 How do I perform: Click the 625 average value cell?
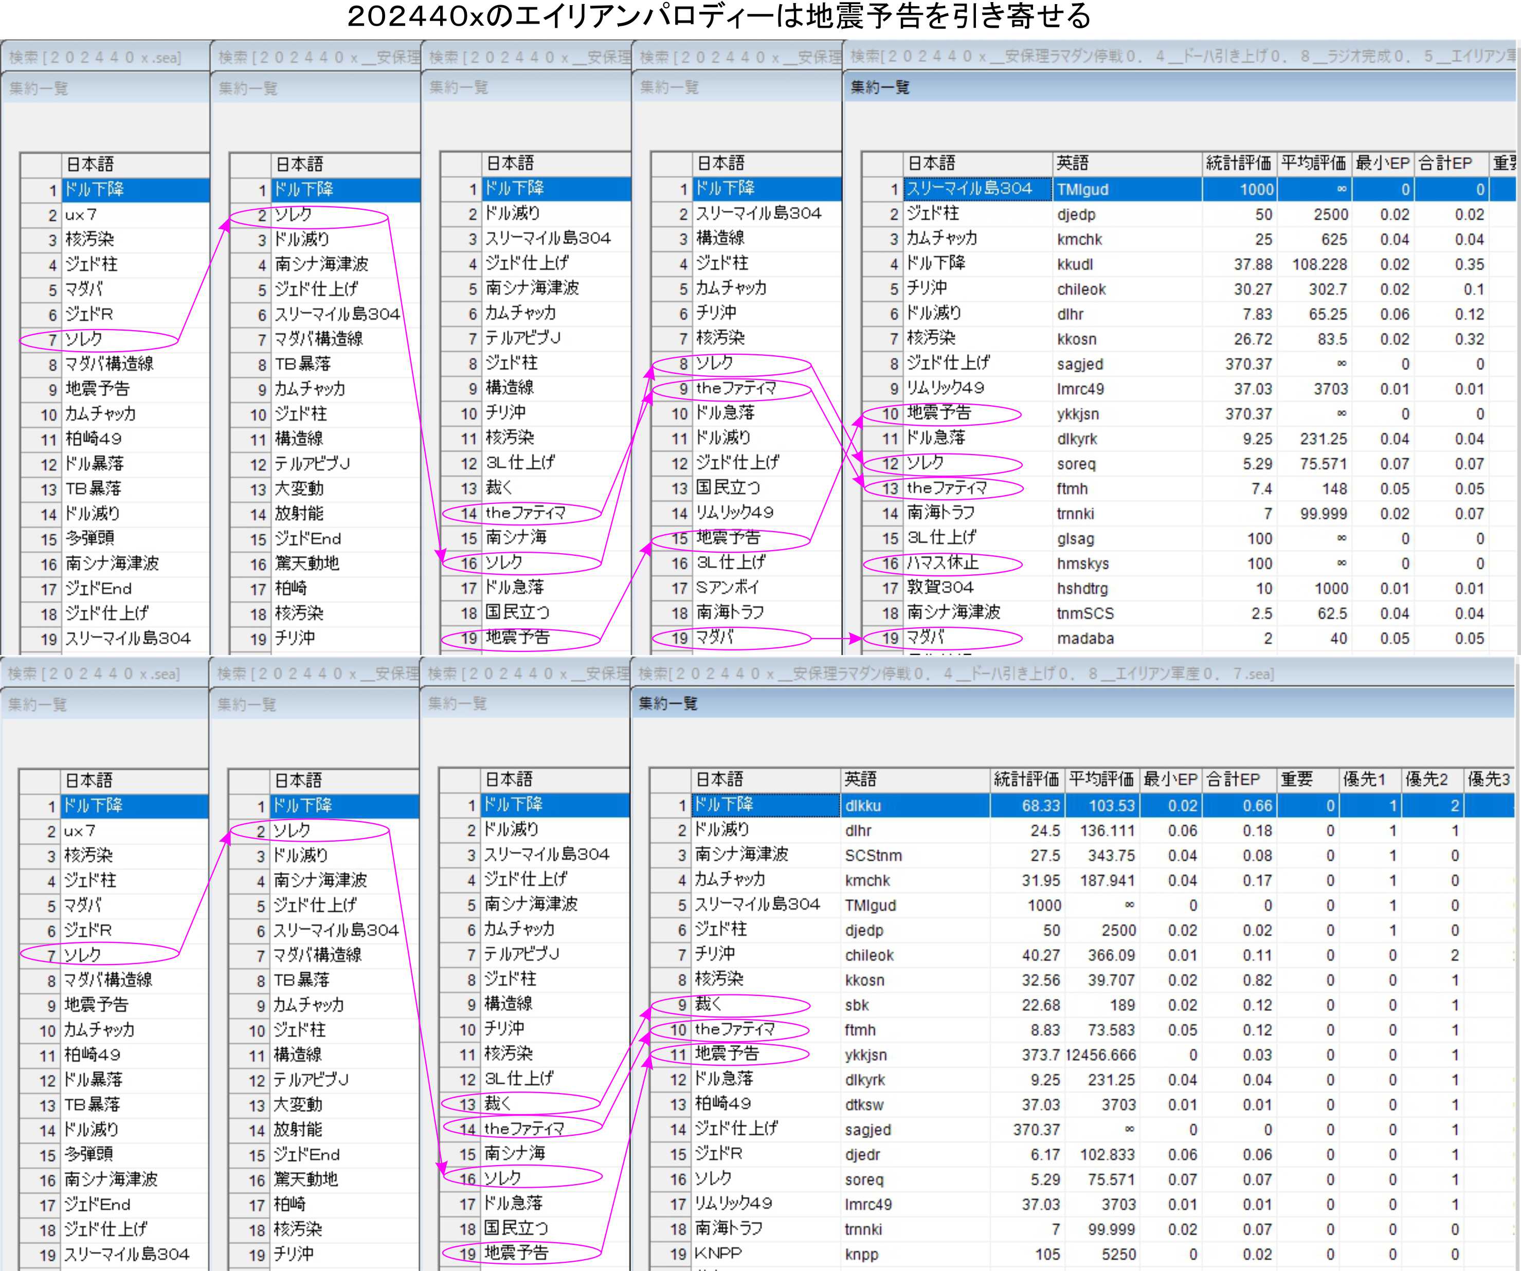1313,240
